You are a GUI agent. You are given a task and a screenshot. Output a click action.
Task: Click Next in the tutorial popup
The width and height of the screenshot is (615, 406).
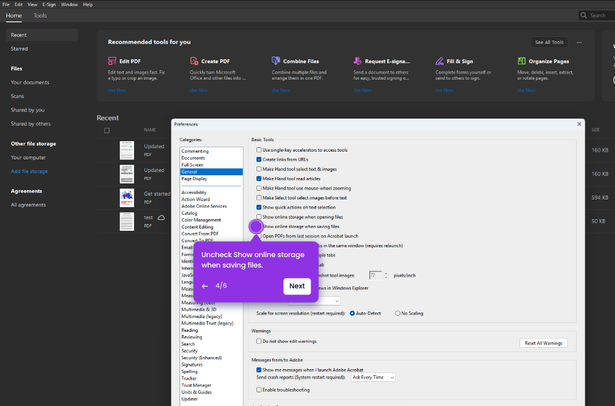pos(297,286)
